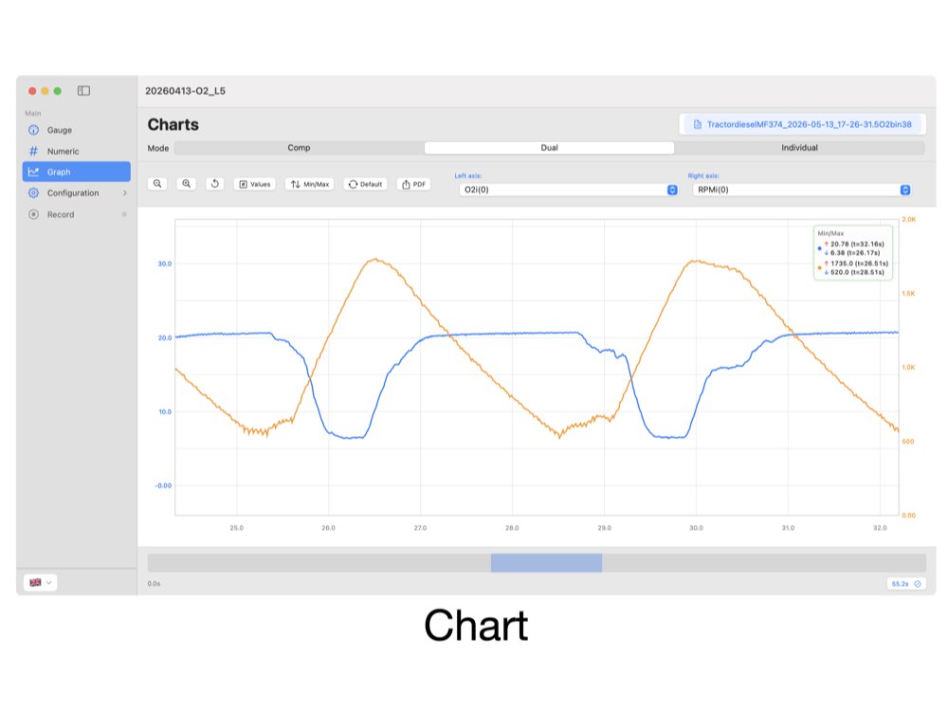Screen dimensions: 948x711
Task: Select the Comp mode segment
Action: point(299,148)
